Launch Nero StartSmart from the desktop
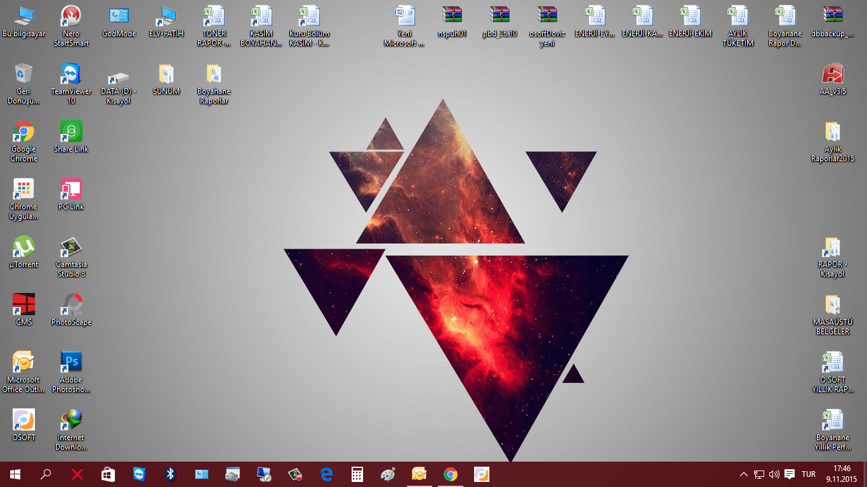Screen dimensions: 867x487 (x=71, y=27)
